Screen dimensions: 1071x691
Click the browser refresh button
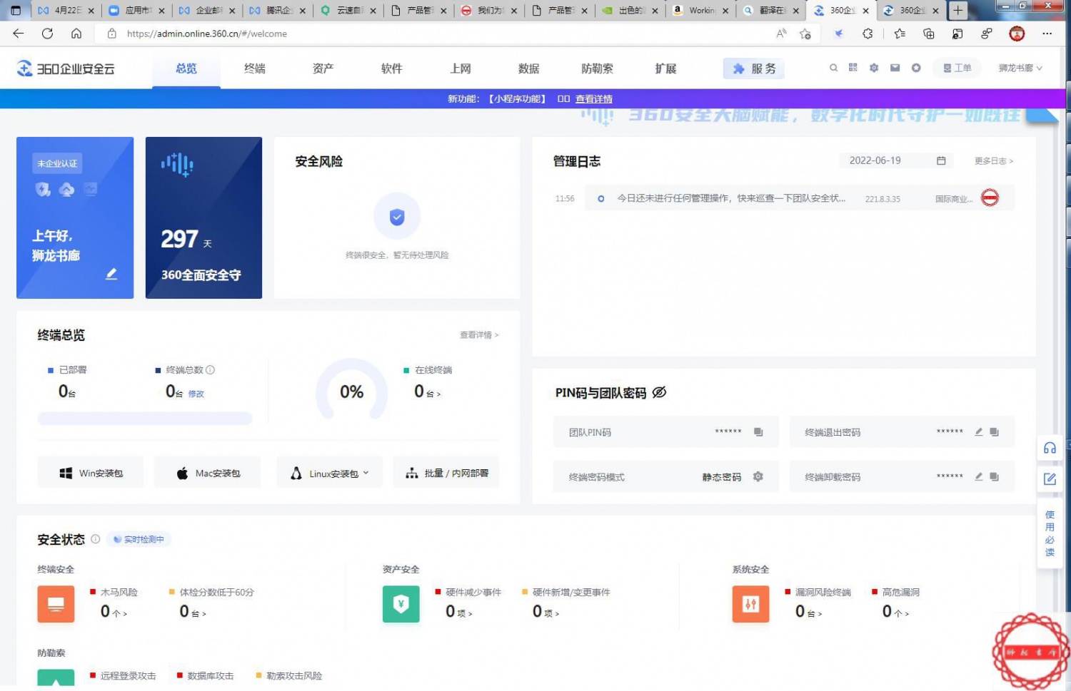47,34
